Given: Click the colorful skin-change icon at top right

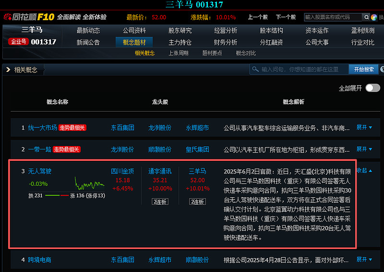Looking at the screenshot, I should click(374, 17).
